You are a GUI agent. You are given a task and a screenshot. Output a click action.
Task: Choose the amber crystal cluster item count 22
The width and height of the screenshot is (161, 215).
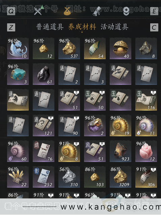tap(18, 177)
